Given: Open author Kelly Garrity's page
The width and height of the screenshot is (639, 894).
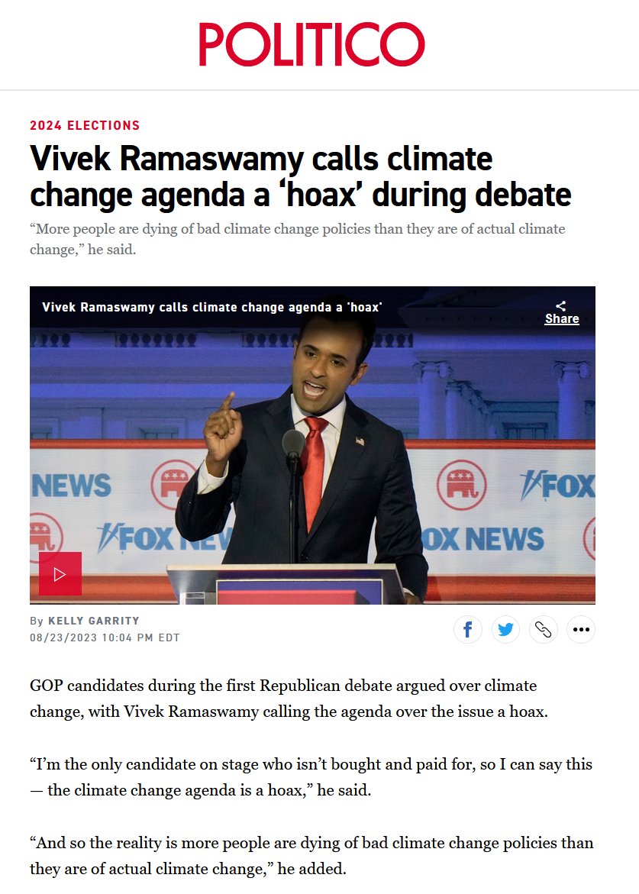Looking at the screenshot, I should click(x=93, y=621).
